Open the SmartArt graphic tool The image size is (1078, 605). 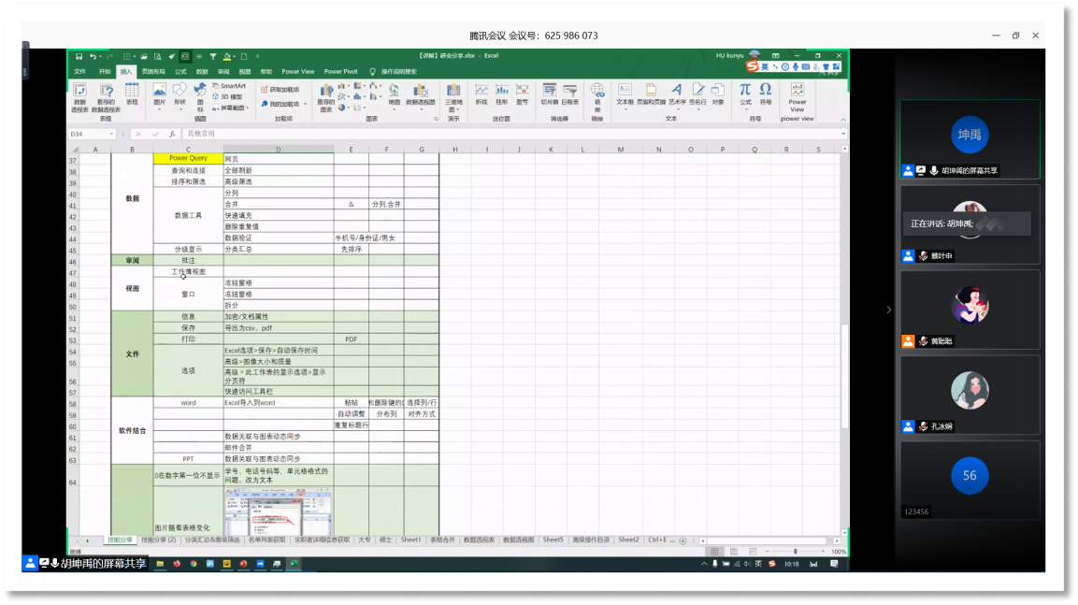tap(229, 86)
